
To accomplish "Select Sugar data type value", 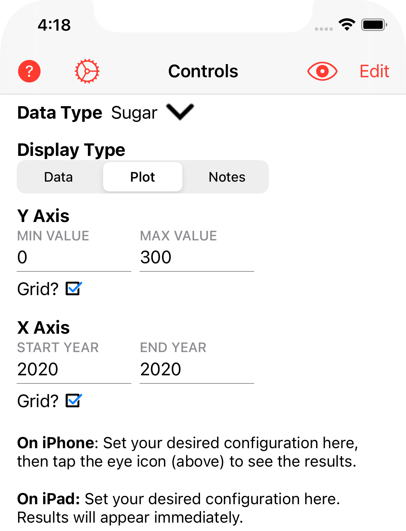I will 134,113.
